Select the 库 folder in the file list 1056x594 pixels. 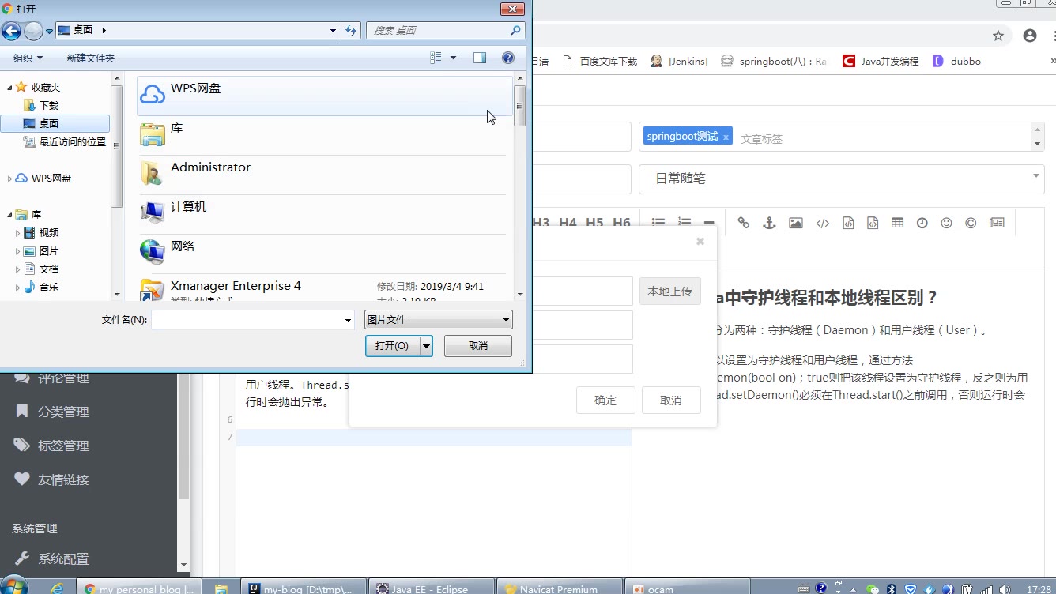click(x=324, y=135)
